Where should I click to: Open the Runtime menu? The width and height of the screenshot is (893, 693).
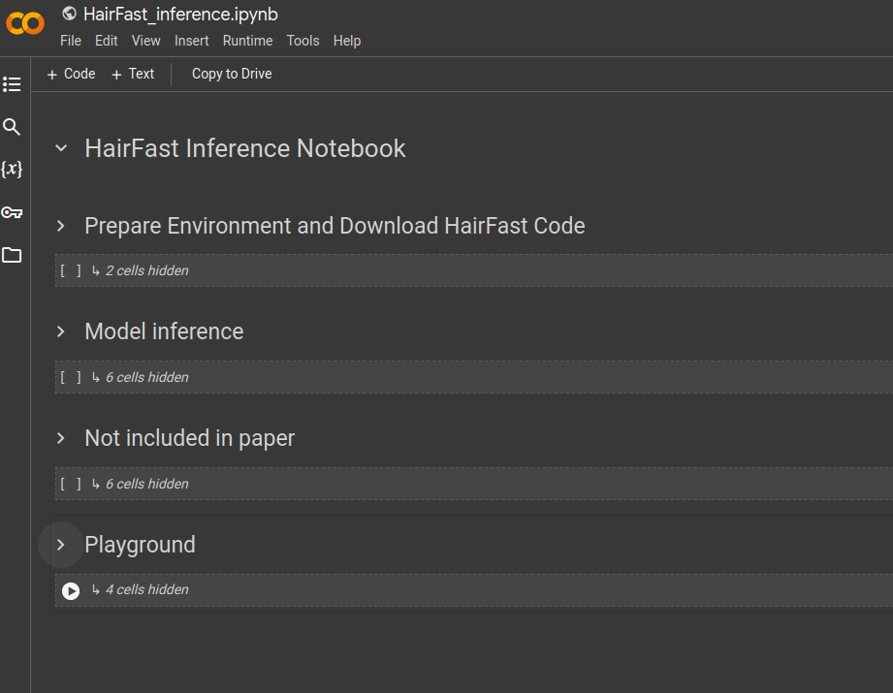247,41
